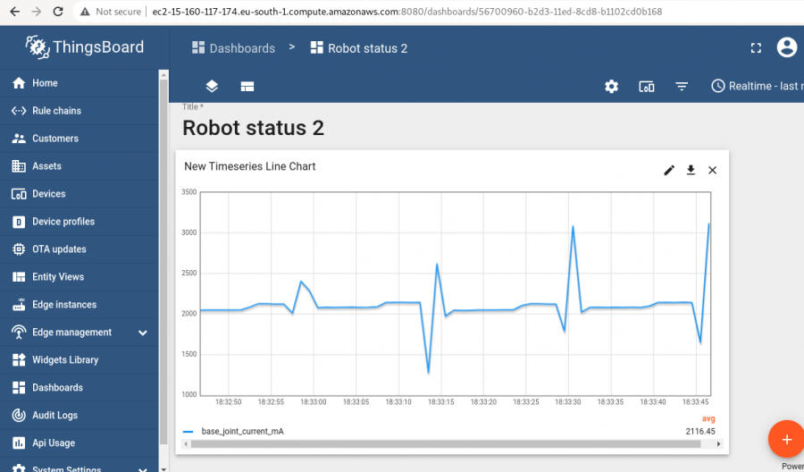Open entity aliases icon in toolbar
This screenshot has width=804, height=472.
pyautogui.click(x=647, y=87)
